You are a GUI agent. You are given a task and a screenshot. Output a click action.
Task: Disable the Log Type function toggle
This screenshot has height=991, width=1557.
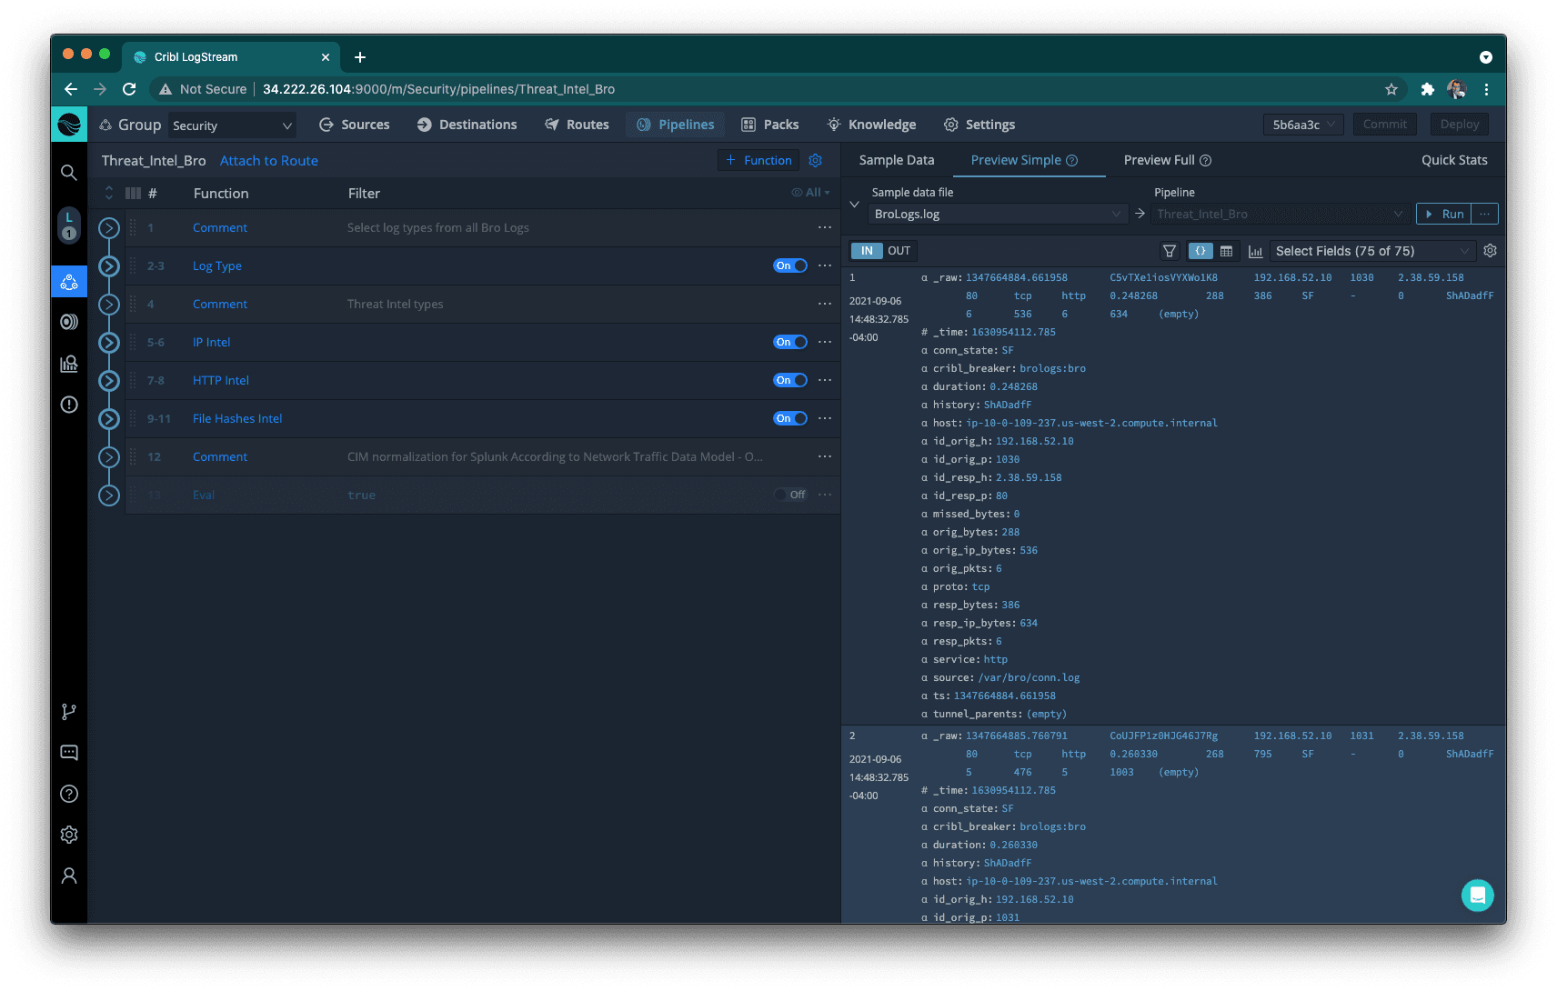[789, 266]
